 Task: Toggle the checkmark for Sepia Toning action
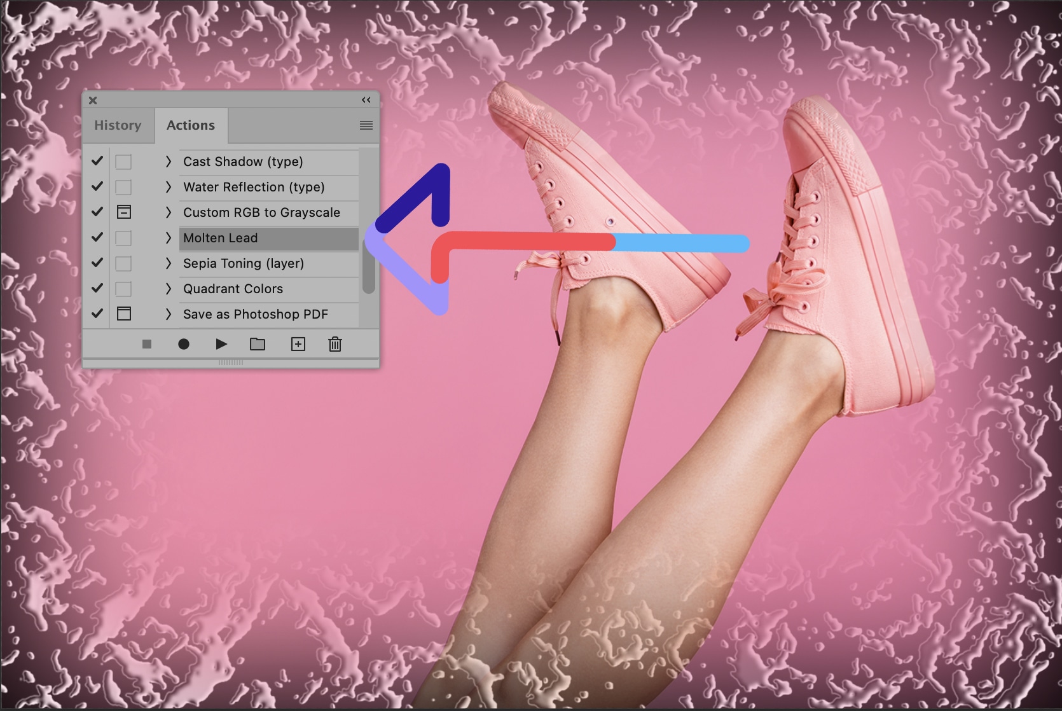97,263
